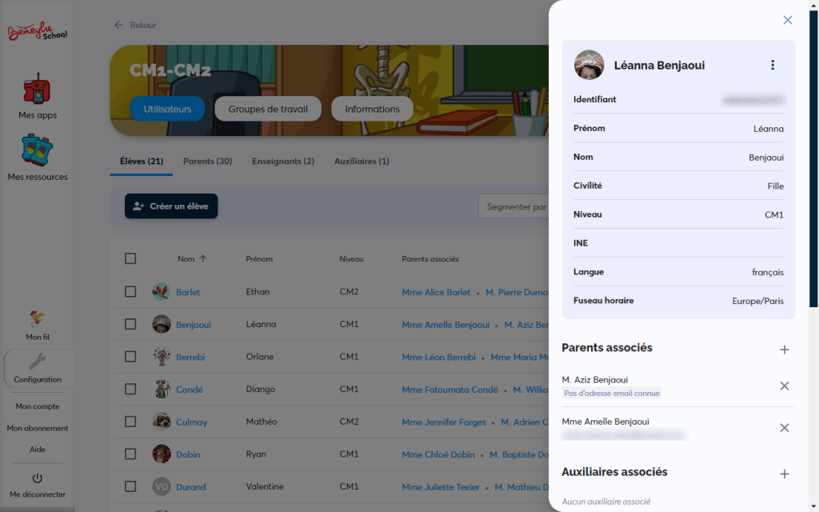
Task: Toggle the select-all checkbox in table header
Action: [130, 258]
